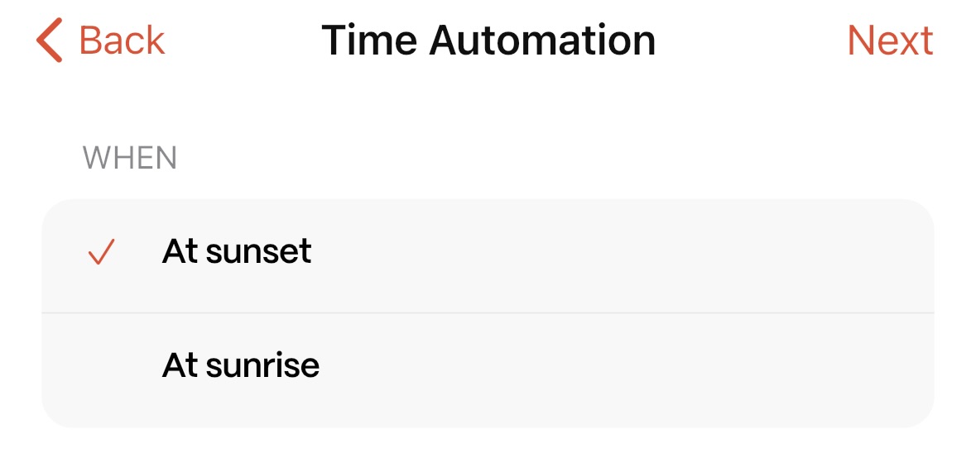The image size is (976, 453).
Task: Click the Time Automation title
Action: tap(488, 41)
